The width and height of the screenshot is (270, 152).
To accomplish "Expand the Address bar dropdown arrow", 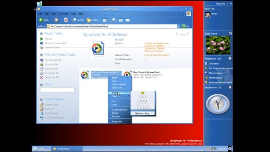I will tap(179, 26).
